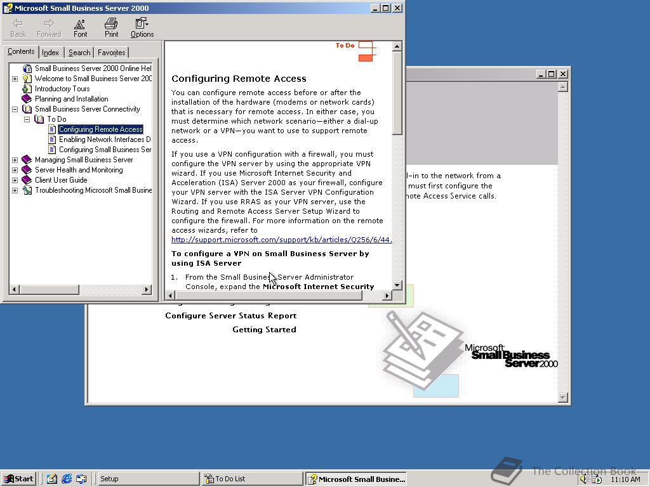The image size is (650, 487).
Task: Switch to the Favorites tab
Action: click(110, 52)
